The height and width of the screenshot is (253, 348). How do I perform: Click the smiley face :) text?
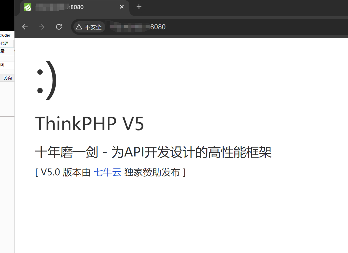click(46, 80)
